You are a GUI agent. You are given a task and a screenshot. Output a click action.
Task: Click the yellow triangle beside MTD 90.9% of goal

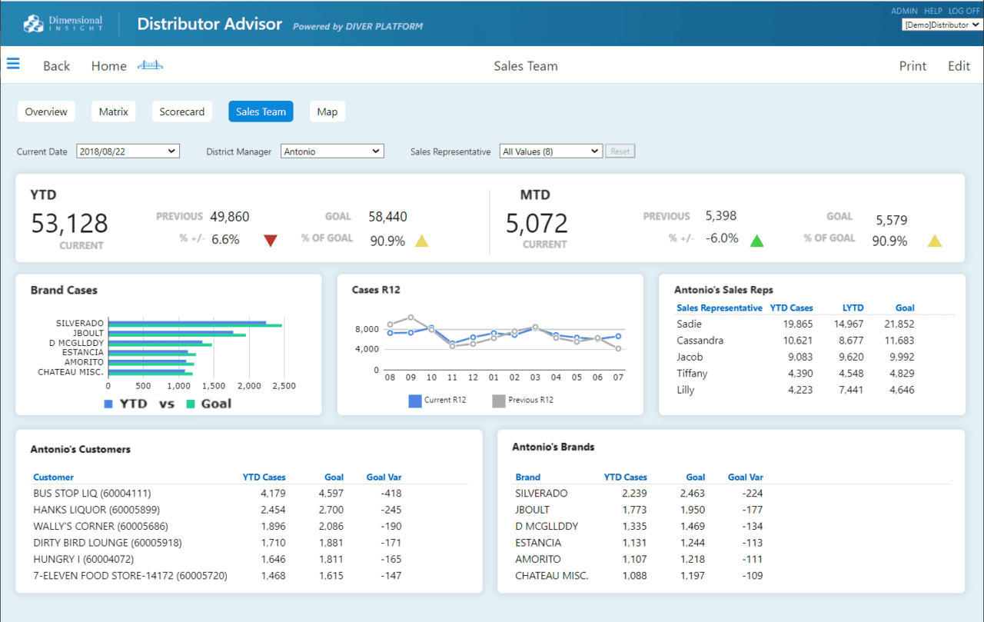pyautogui.click(x=934, y=241)
